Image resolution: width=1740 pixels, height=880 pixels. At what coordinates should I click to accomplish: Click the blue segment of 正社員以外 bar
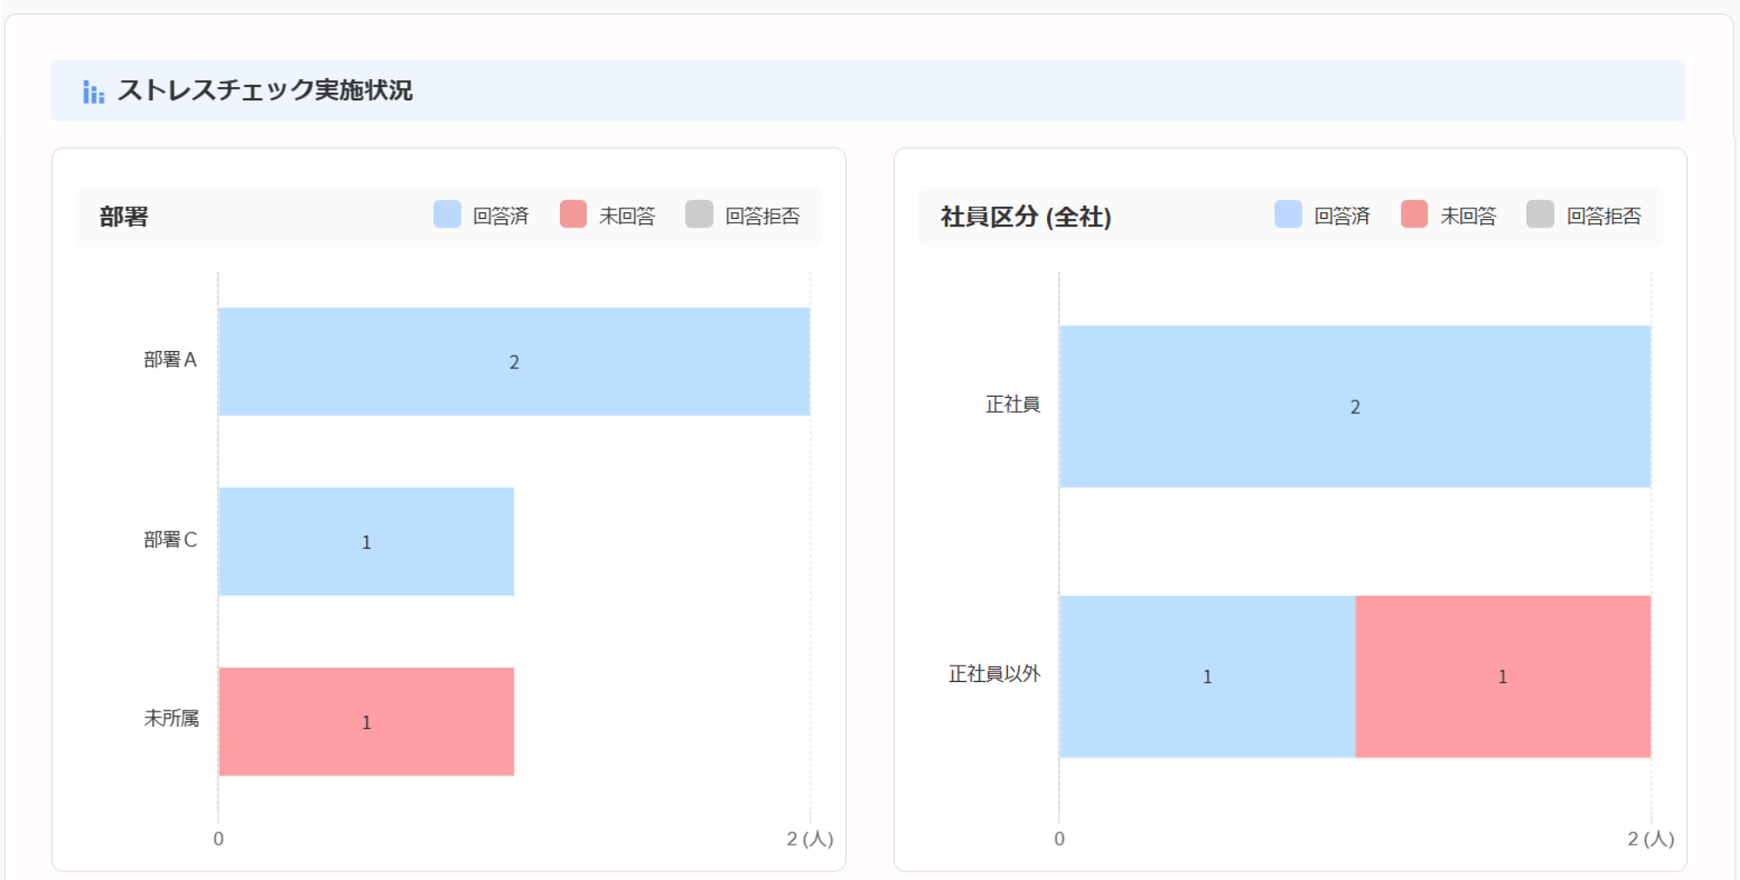pyautogui.click(x=1207, y=676)
